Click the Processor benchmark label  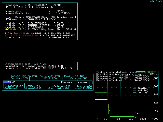[76, 82]
